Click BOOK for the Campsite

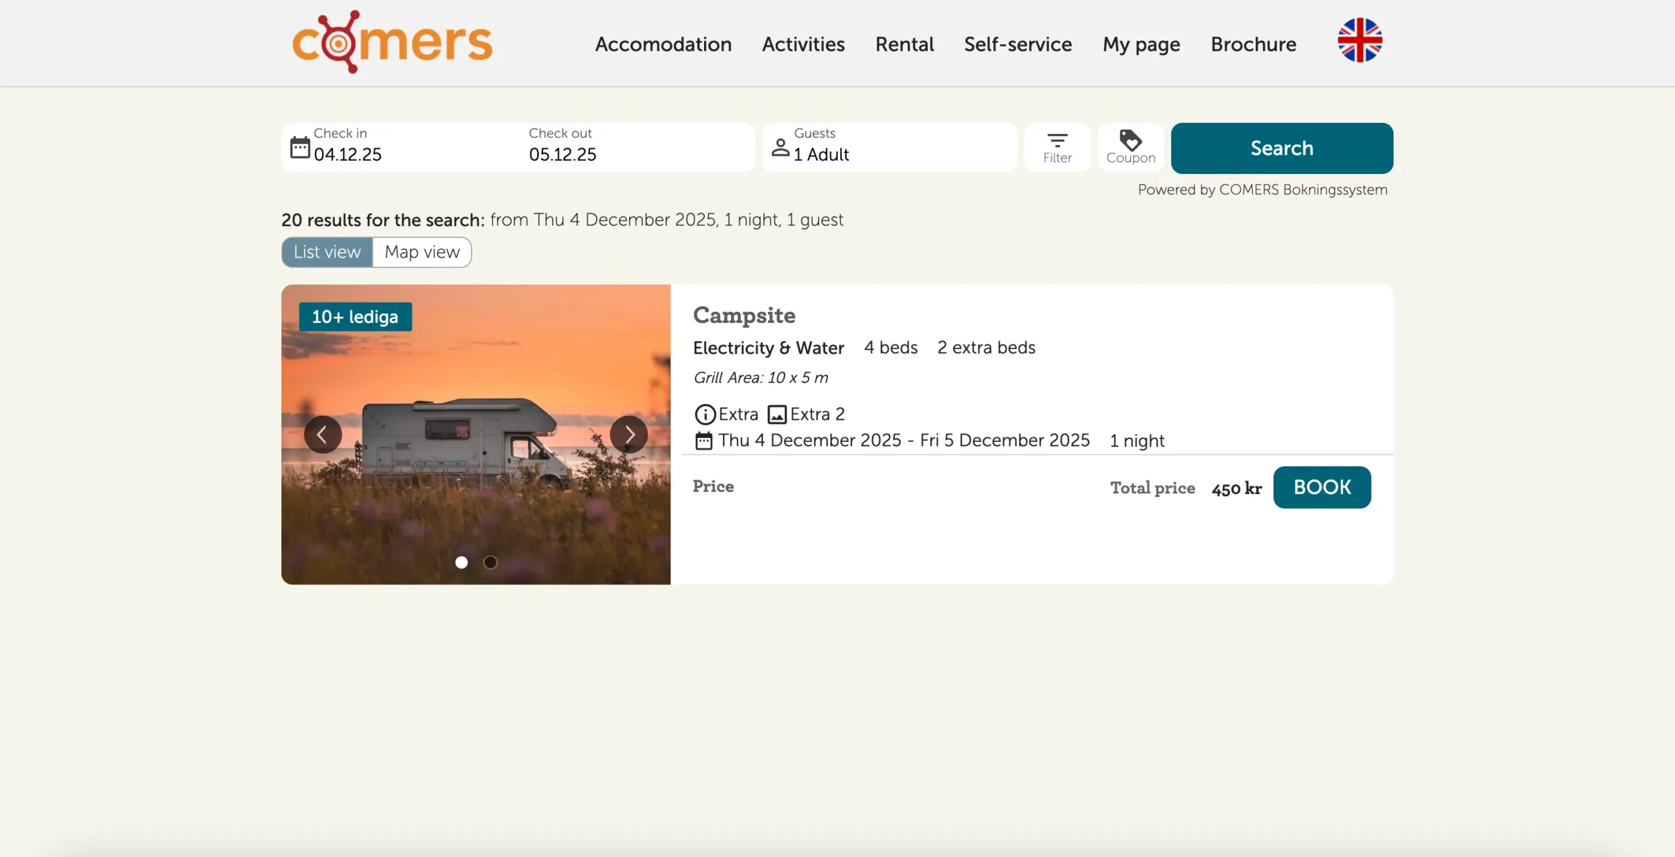(x=1322, y=487)
